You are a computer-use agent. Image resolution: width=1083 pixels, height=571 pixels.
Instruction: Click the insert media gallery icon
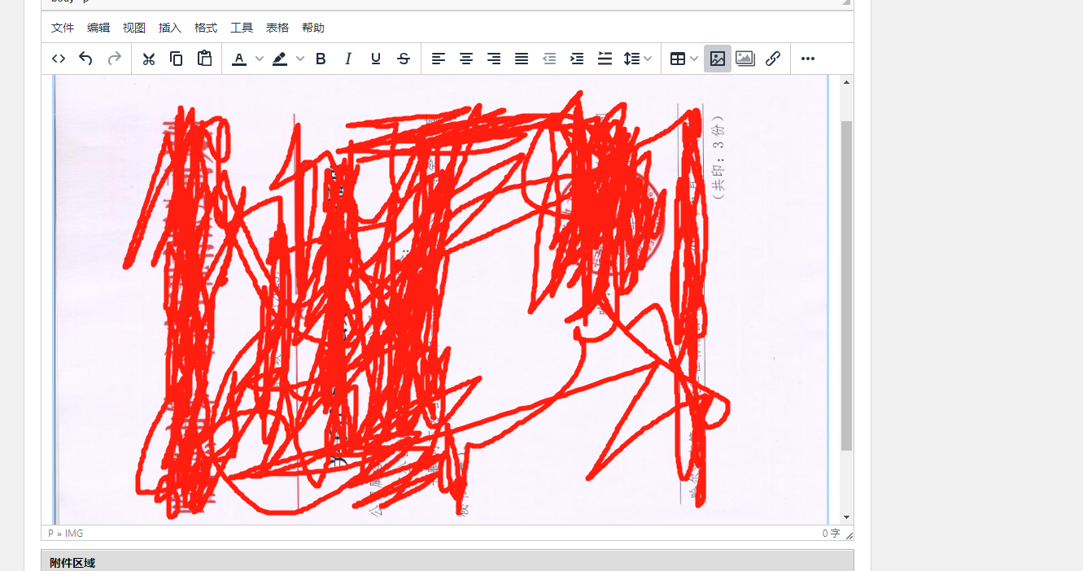click(745, 59)
